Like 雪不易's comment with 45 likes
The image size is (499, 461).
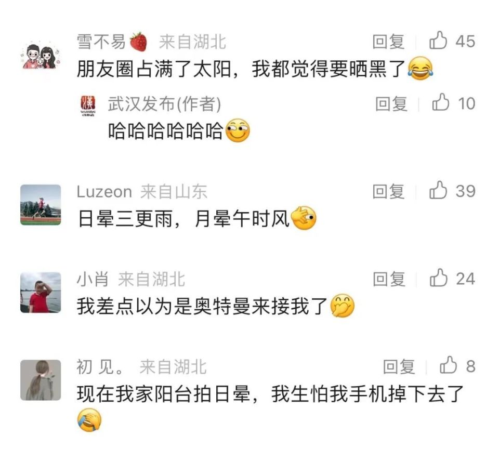pyautogui.click(x=438, y=41)
